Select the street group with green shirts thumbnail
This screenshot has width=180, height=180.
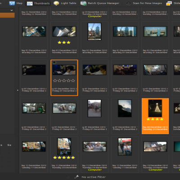click(x=34, y=108)
